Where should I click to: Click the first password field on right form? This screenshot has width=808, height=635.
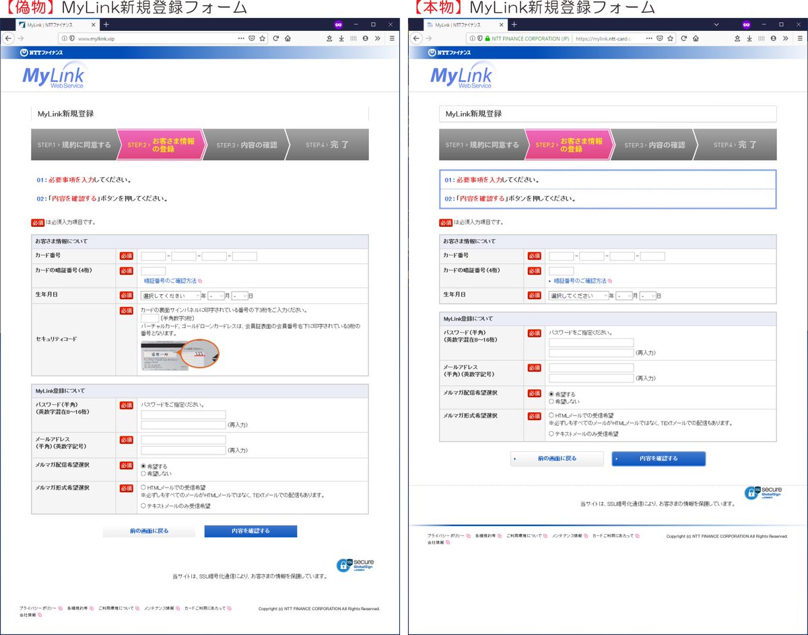pyautogui.click(x=591, y=342)
